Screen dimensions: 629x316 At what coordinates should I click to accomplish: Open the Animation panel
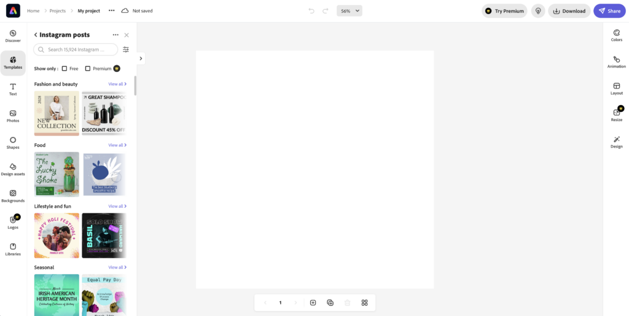(616, 62)
